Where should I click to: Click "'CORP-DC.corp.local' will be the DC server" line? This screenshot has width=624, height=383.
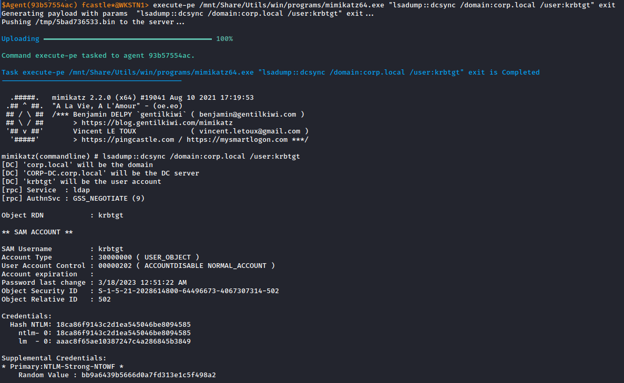tap(100, 173)
